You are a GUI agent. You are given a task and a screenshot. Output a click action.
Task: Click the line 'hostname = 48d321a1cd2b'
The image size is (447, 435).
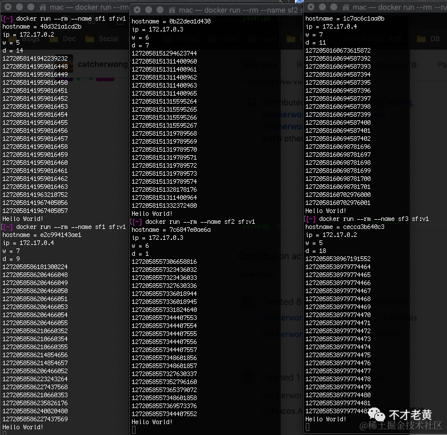(42, 26)
